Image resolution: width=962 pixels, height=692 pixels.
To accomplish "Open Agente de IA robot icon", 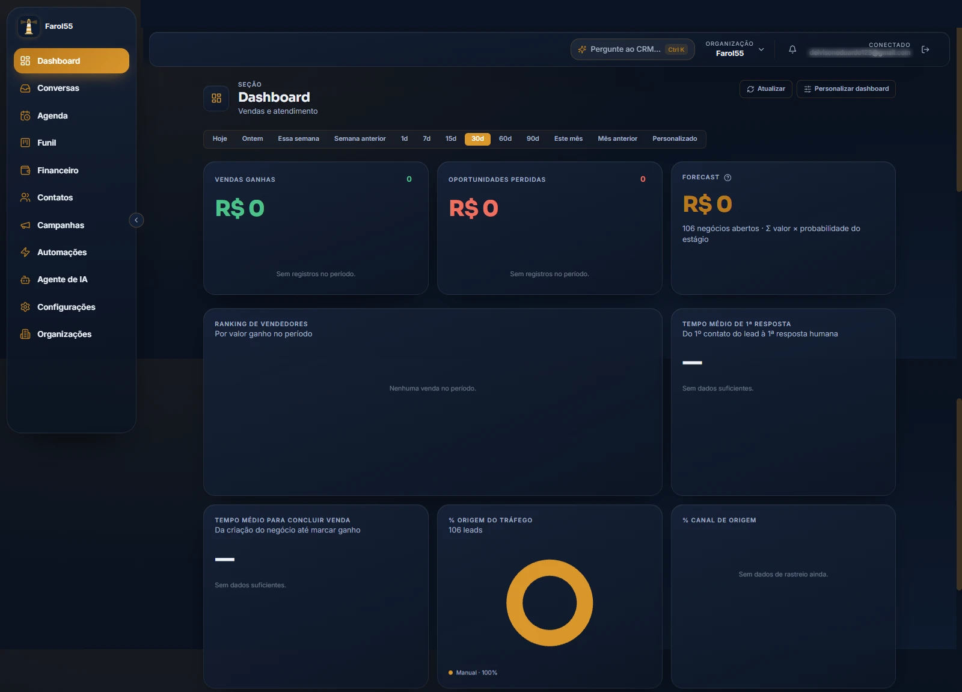I will click(25, 280).
